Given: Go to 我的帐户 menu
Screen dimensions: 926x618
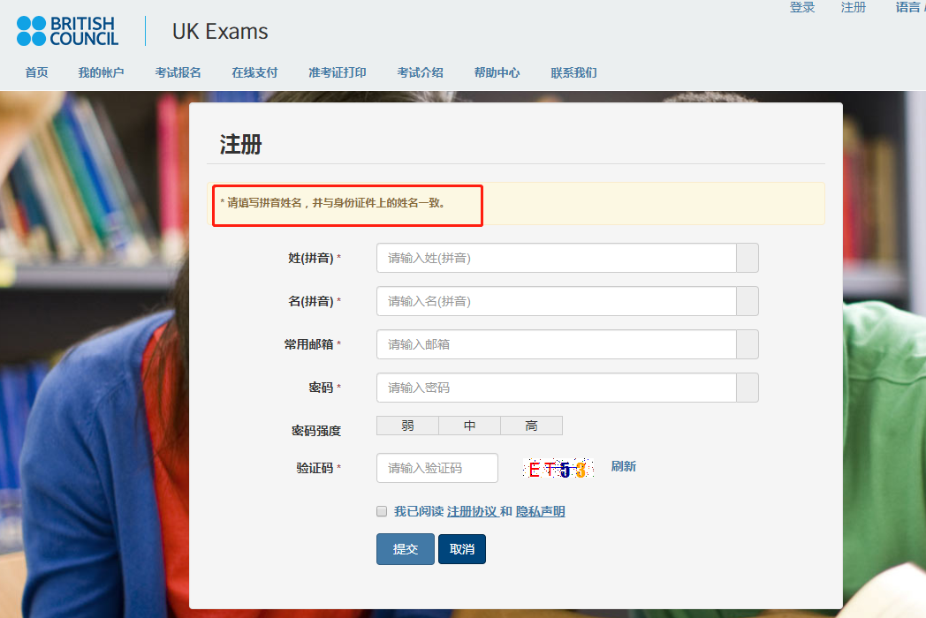Looking at the screenshot, I should tap(101, 72).
